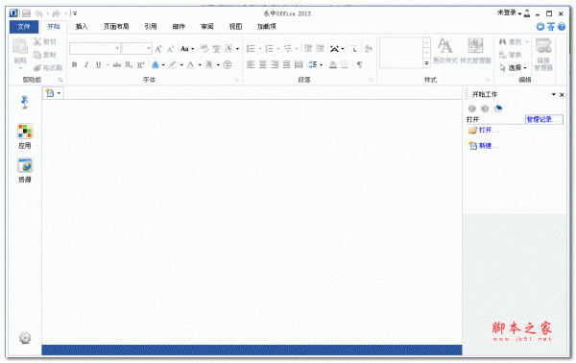576x363 pixels.
Task: Pick the text highlight color pen
Action: tap(172, 65)
